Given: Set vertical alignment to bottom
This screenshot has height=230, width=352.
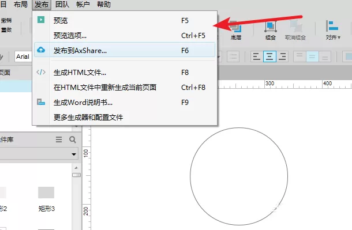Looking at the screenshot, I should pos(325,56).
